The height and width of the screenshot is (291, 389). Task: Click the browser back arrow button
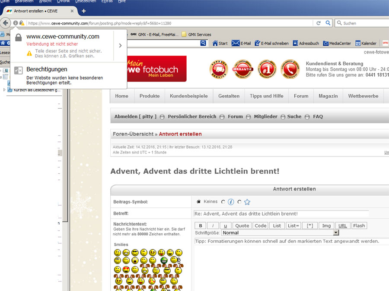click(5, 23)
